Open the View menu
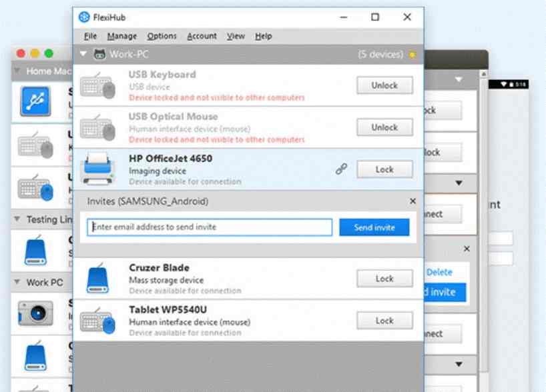 [x=236, y=36]
